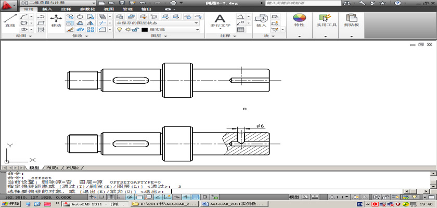Toggle the layer freeze sun icon
This screenshot has width=437, height=208.
point(127,30)
